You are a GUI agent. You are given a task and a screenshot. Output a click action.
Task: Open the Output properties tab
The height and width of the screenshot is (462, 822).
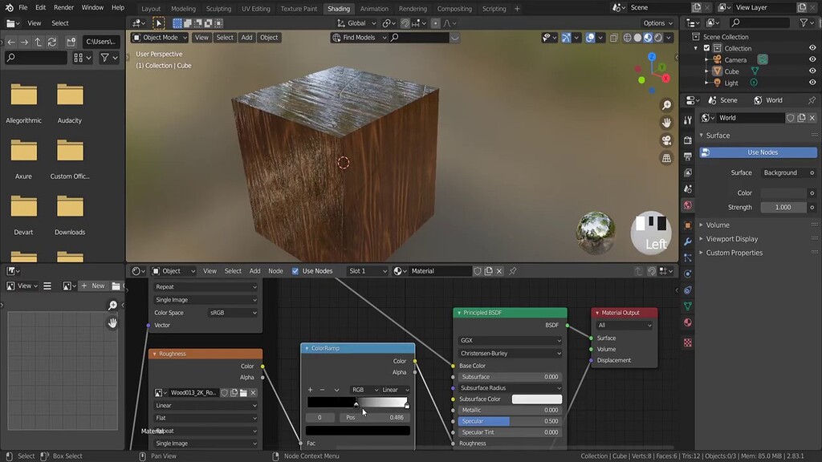(688, 156)
